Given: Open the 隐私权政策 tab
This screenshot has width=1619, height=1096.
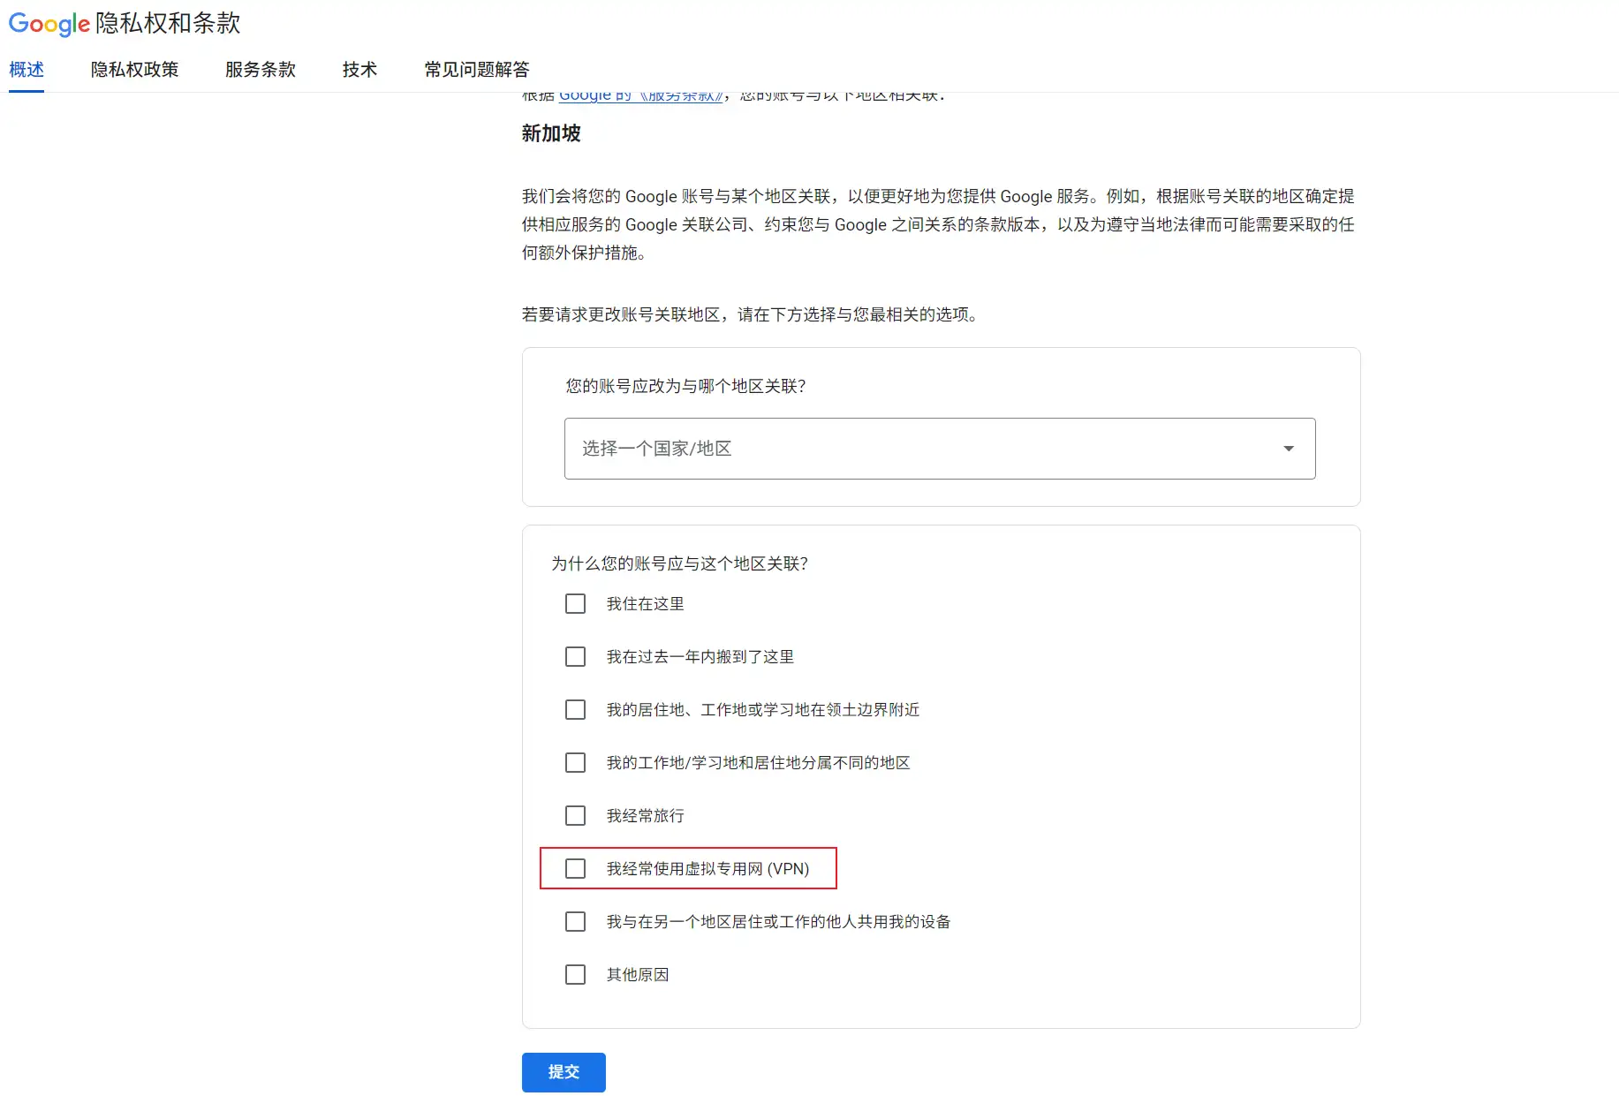Looking at the screenshot, I should [134, 70].
